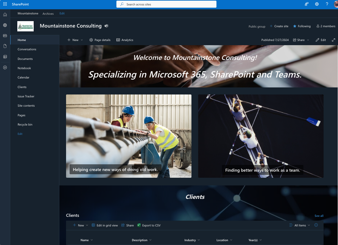Open Documents in the left navigation
Screen dimensions: 338x245
point(25,59)
